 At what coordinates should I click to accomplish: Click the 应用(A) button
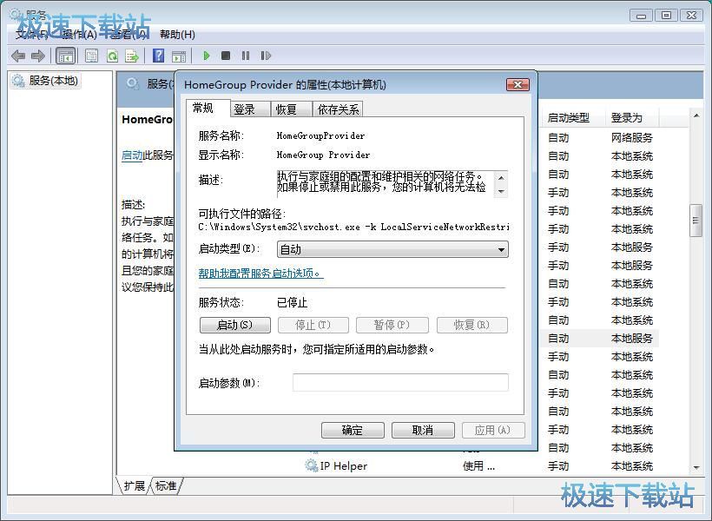pos(493,430)
